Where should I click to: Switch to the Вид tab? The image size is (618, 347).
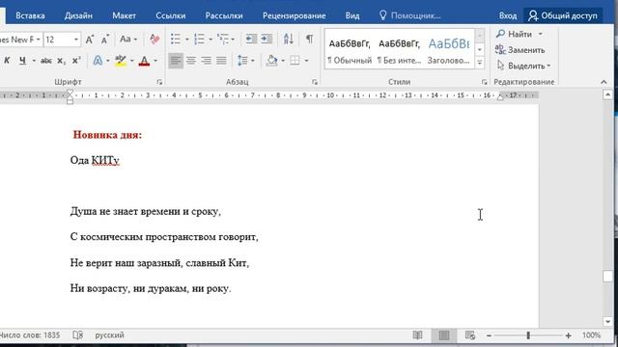point(352,15)
